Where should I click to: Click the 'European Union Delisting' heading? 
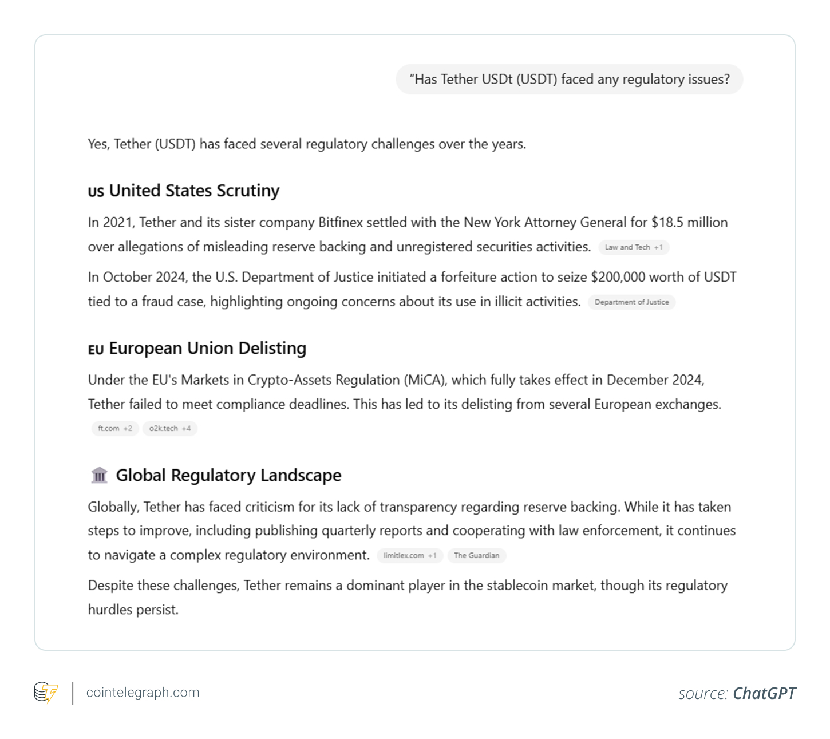click(208, 348)
